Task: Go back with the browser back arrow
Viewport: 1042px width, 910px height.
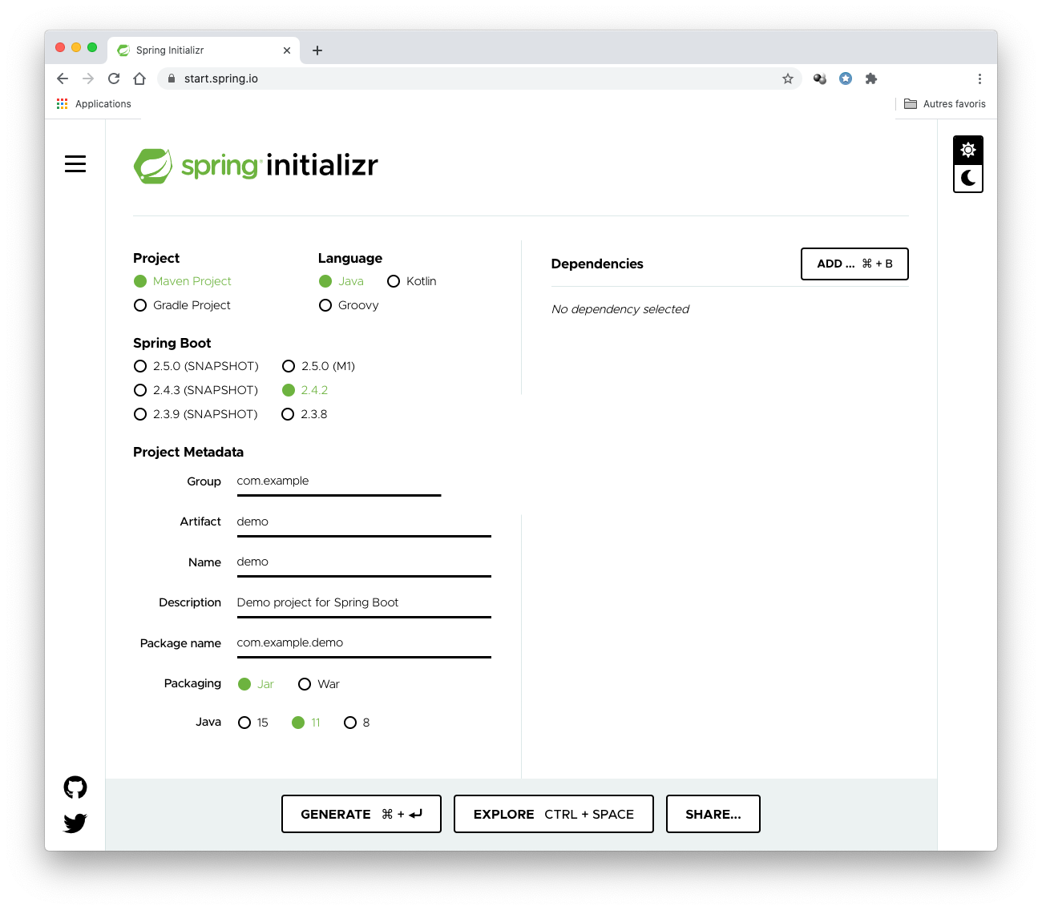Action: tap(63, 79)
